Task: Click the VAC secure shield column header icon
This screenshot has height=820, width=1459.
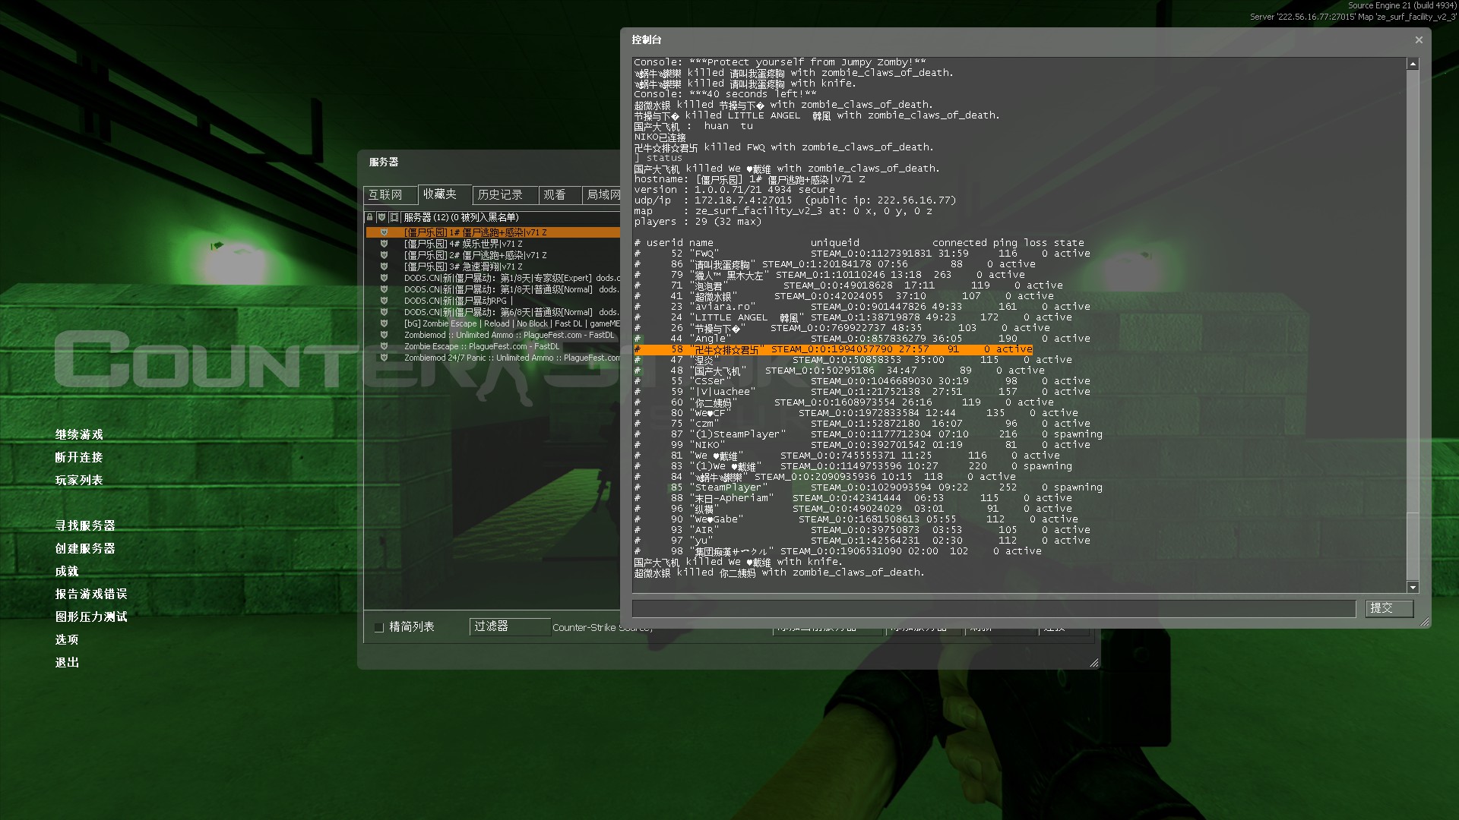Action: [382, 217]
